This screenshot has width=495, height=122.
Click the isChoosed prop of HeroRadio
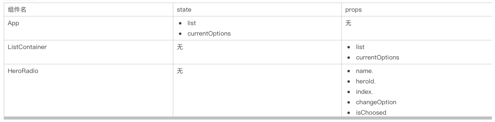371,112
